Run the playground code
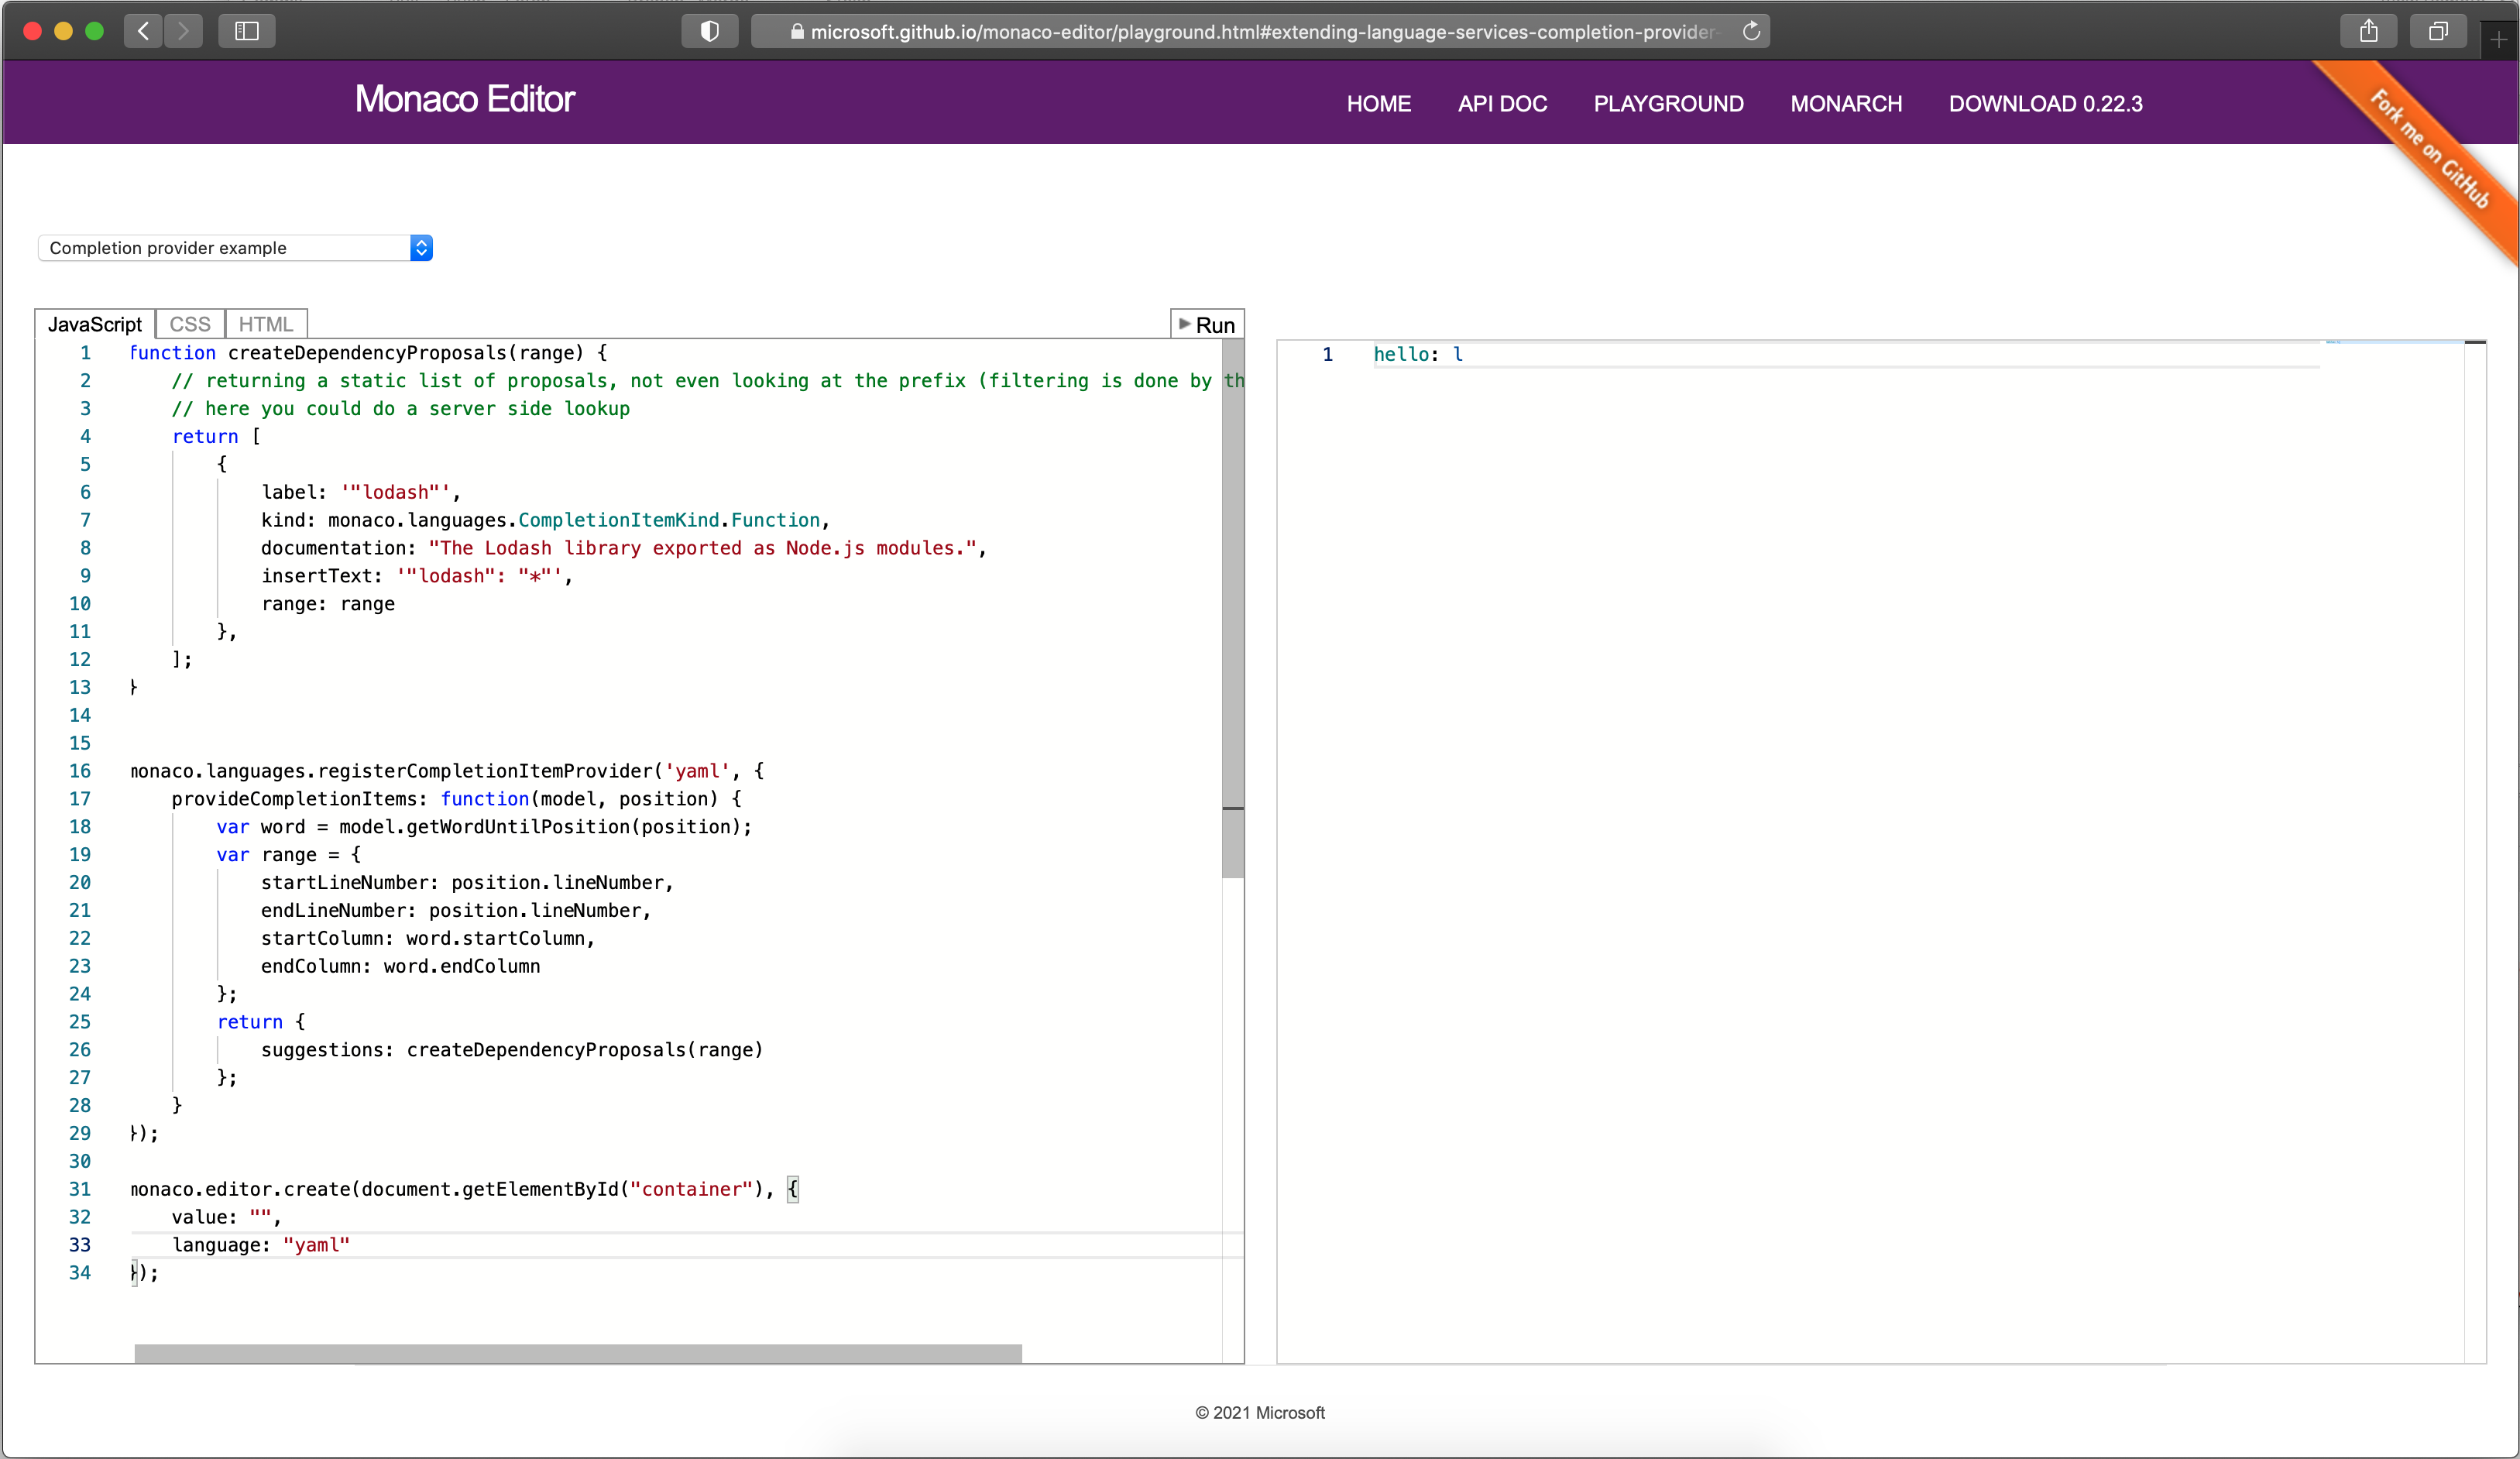 tap(1207, 324)
